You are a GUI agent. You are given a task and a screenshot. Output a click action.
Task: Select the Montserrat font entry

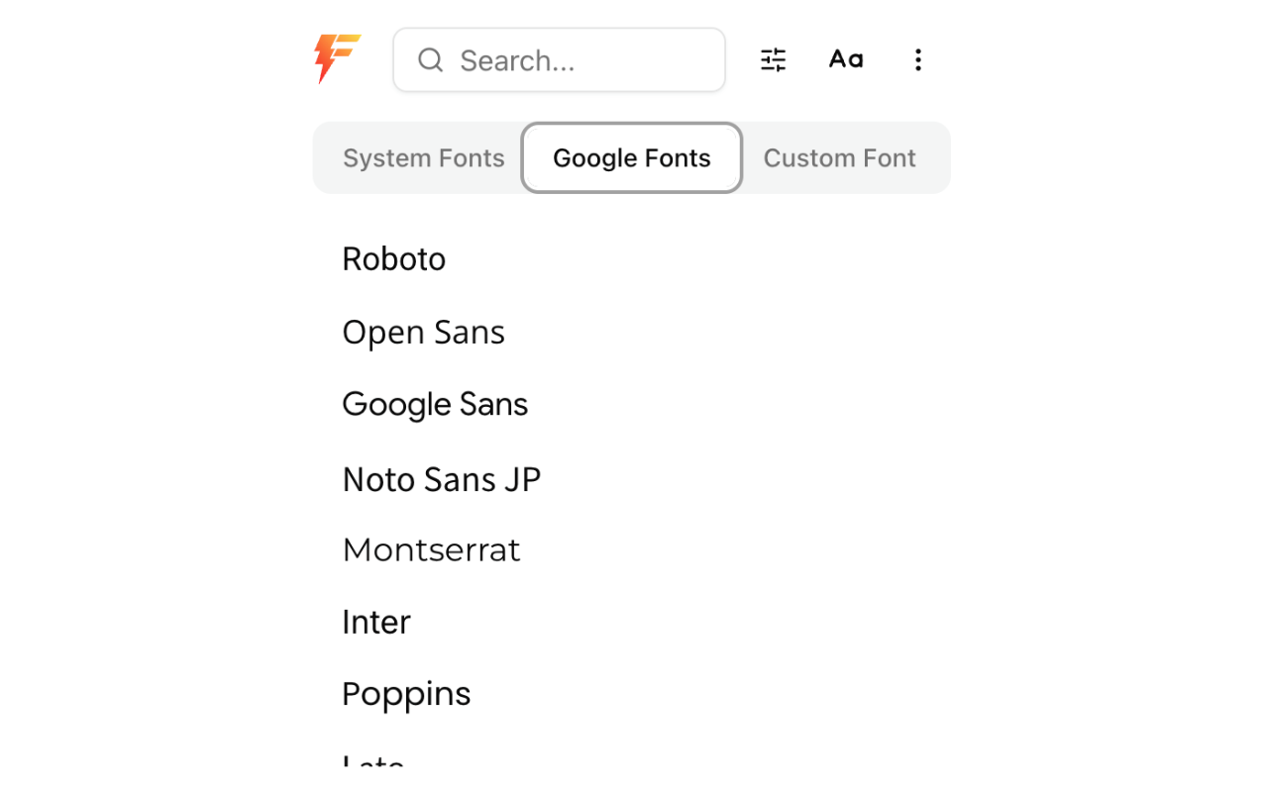coord(431,550)
